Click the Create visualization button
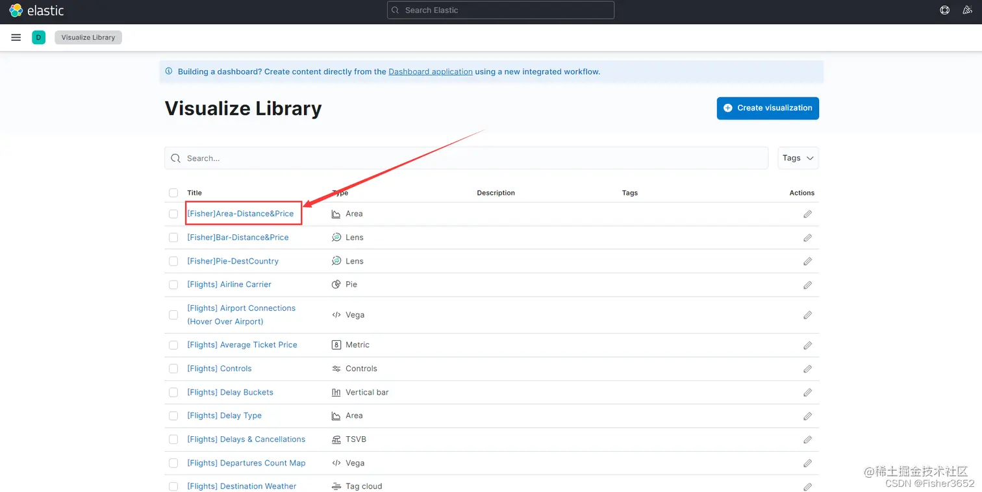Viewport: 982px width, 492px height. pyautogui.click(x=768, y=108)
